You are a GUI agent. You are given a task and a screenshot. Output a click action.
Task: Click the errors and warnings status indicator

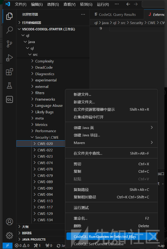(22, 246)
